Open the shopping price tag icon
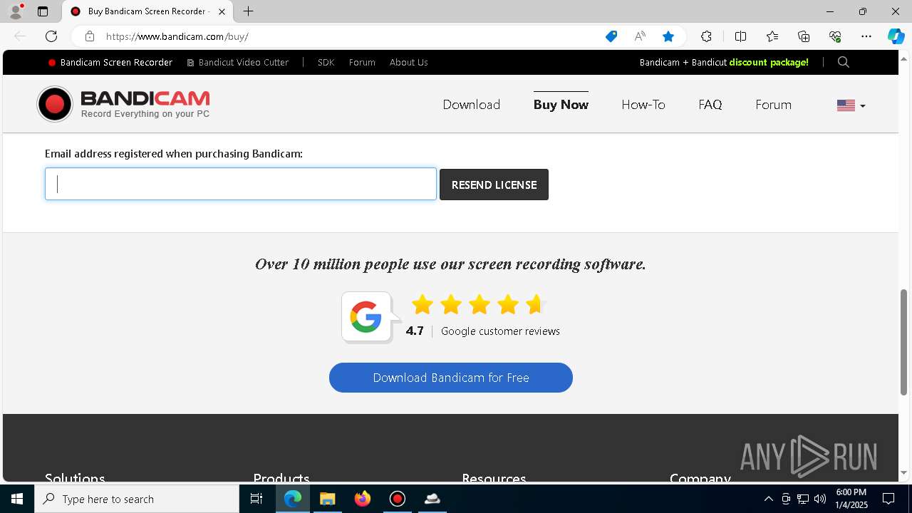This screenshot has height=513, width=912. point(611,36)
